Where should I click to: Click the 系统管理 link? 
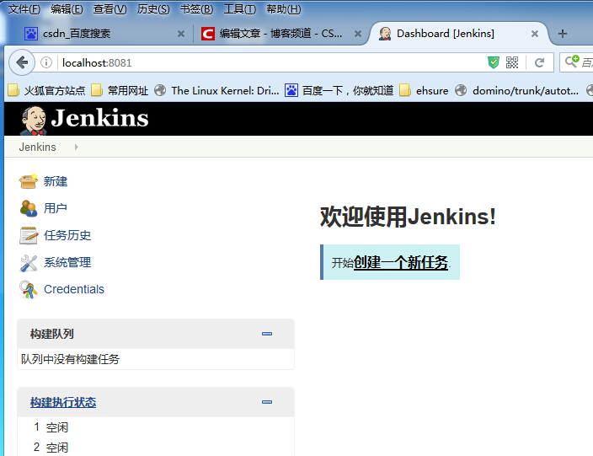(67, 263)
